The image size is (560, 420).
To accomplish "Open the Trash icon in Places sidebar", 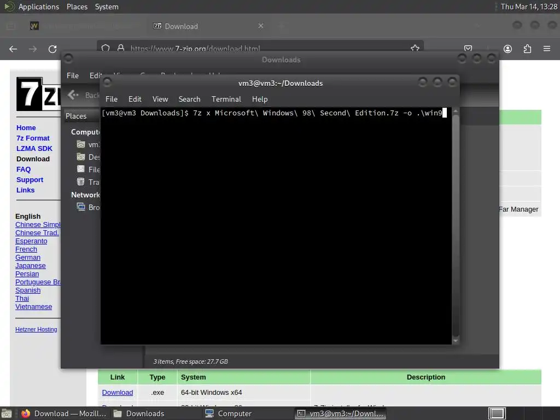I will tap(81, 182).
